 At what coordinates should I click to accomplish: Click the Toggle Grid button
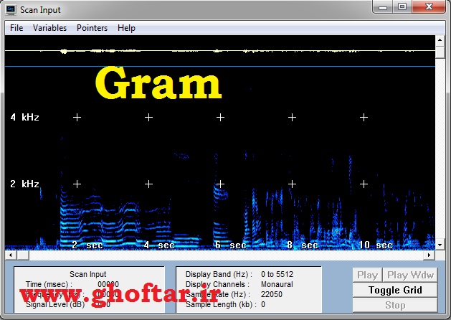(395, 290)
